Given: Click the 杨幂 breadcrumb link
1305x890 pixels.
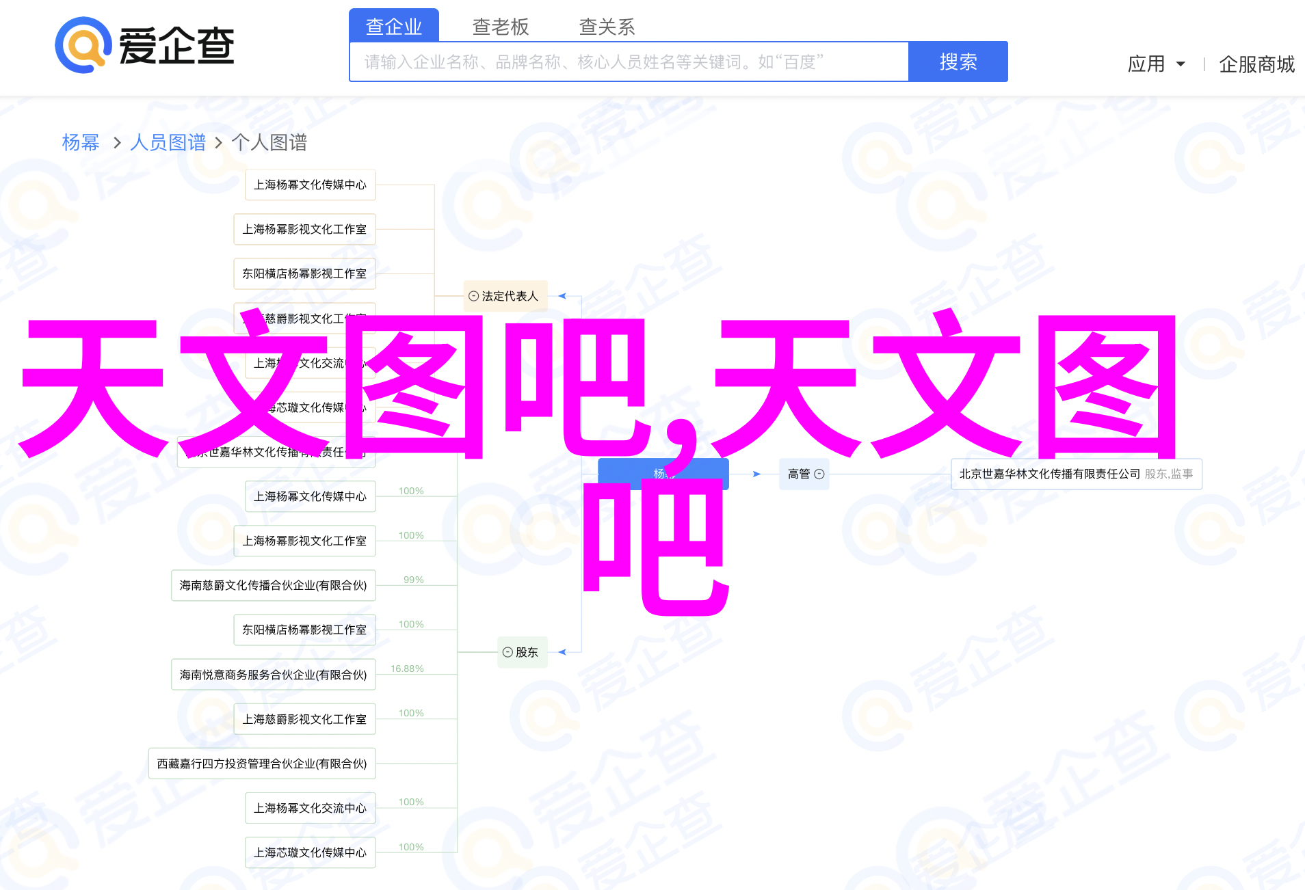Looking at the screenshot, I should pos(81,142).
